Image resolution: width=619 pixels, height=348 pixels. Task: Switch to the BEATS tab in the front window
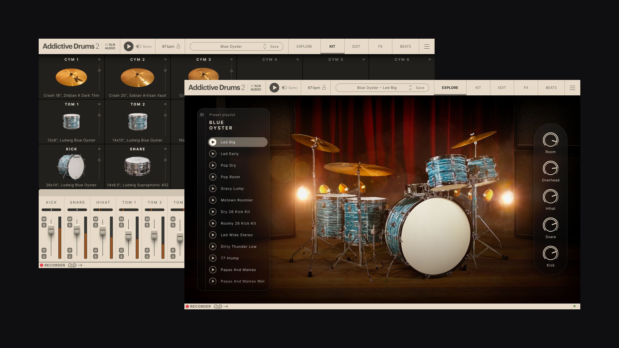click(x=551, y=88)
